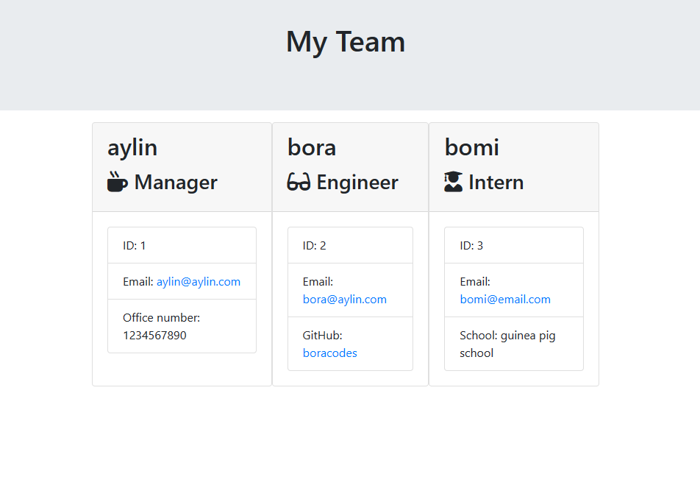The height and width of the screenshot is (488, 700).
Task: Open the bora@aylin.com email link
Action: point(344,299)
